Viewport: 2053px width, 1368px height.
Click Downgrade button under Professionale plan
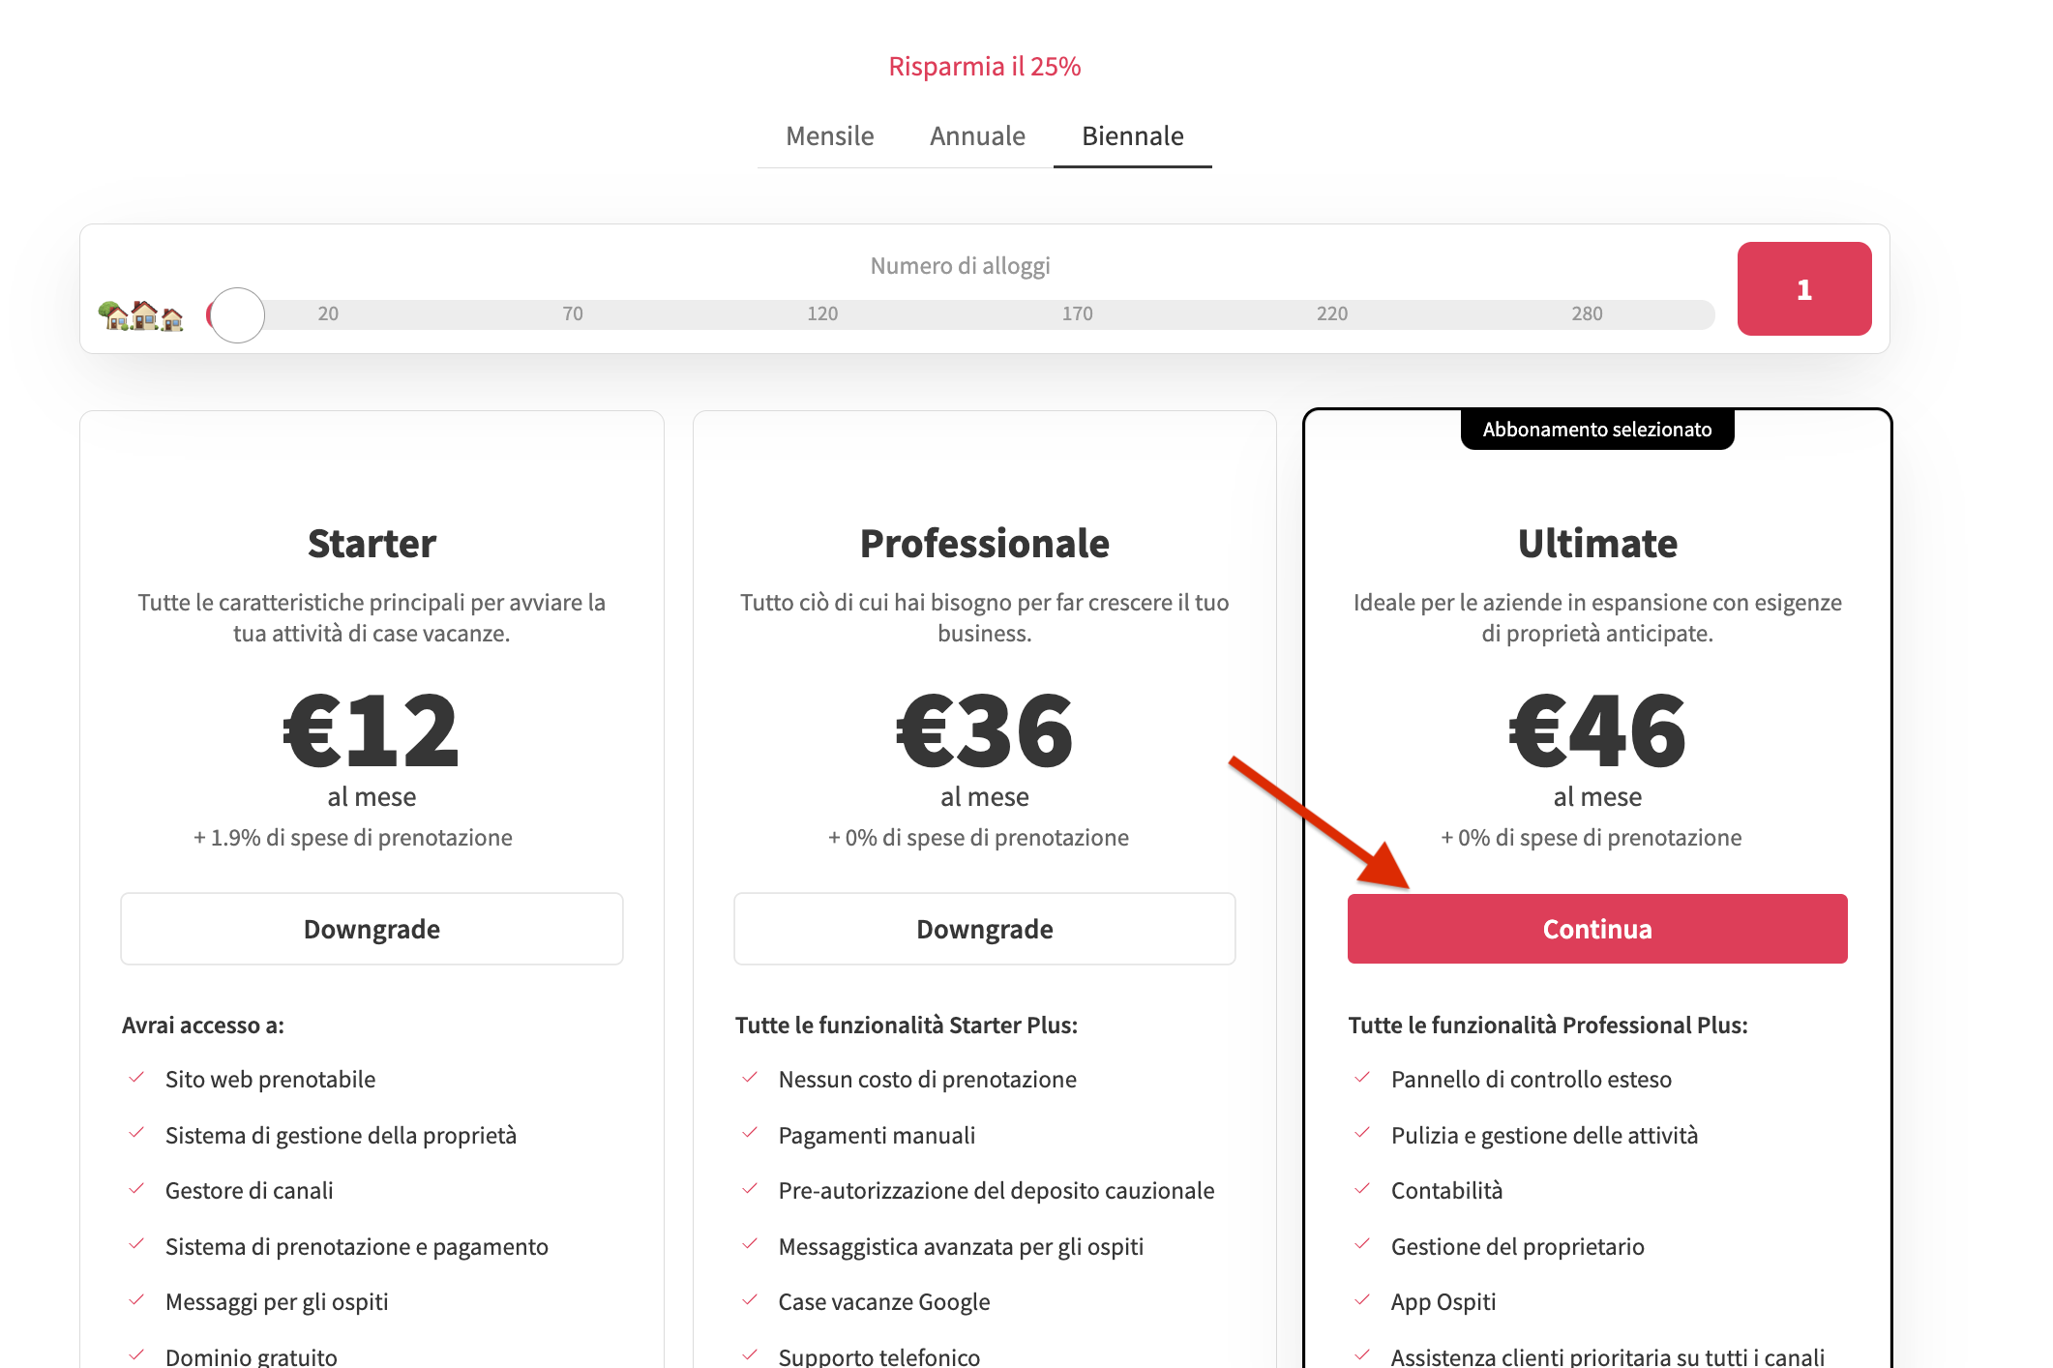click(984, 929)
